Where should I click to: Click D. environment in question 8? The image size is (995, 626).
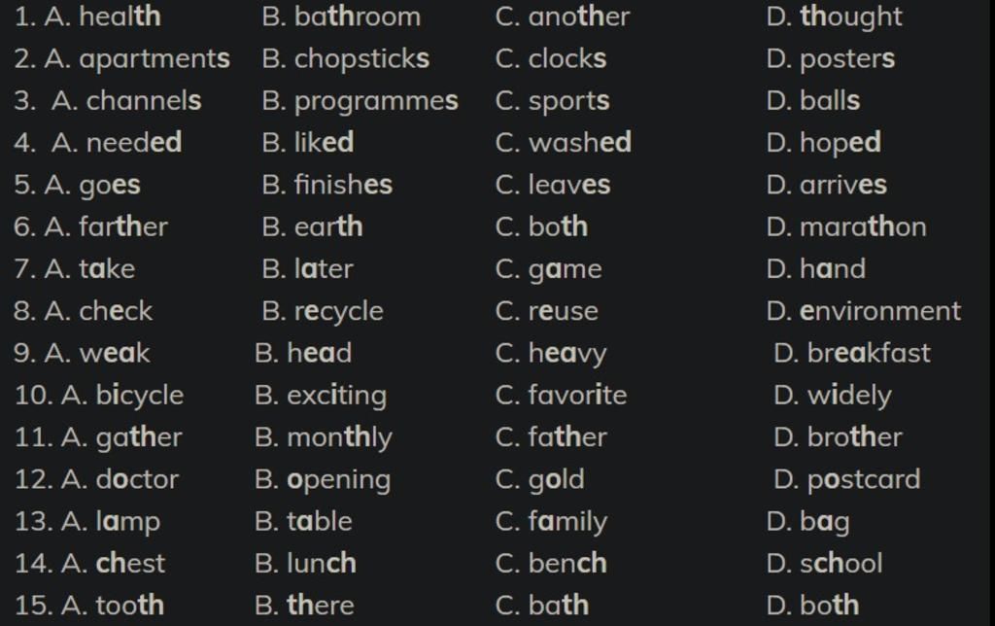pyautogui.click(x=864, y=311)
